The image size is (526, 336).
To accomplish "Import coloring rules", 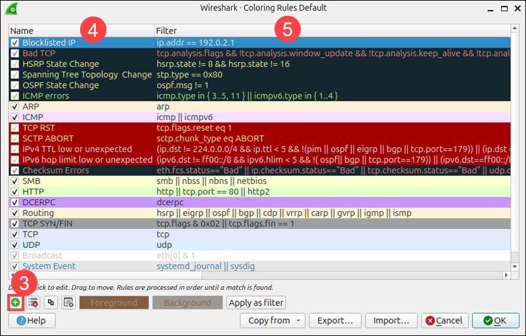I will pyautogui.click(x=391, y=320).
